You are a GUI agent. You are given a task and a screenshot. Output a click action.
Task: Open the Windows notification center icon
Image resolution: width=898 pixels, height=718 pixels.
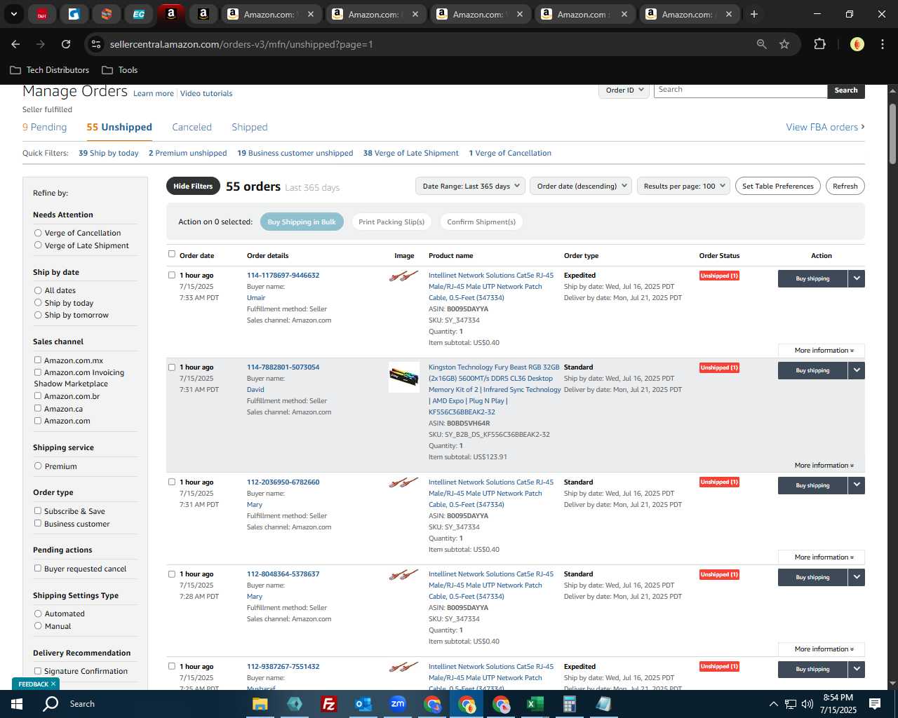coord(875,704)
